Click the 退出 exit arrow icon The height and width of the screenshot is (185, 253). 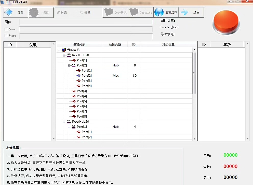pyautogui.click(x=184, y=13)
